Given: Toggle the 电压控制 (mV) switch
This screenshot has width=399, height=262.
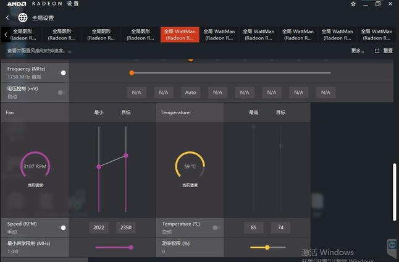Looking at the screenshot, I should click(61, 93).
